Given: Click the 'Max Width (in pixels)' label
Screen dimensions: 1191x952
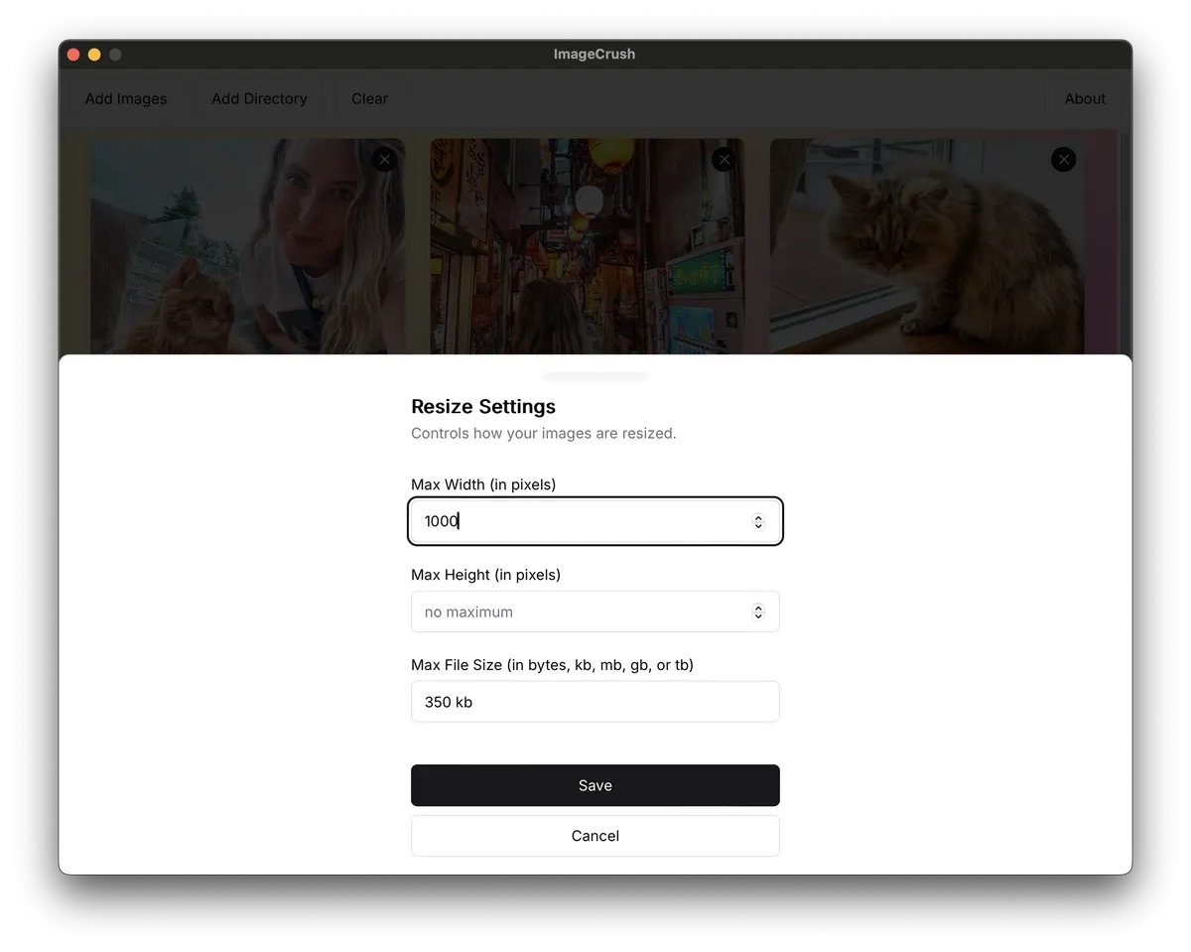Looking at the screenshot, I should (x=483, y=484).
